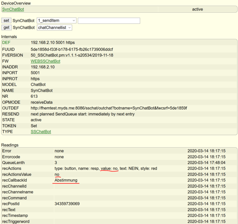Open the chatChannellist dropdown
The width and height of the screenshot is (238, 224).
(x=54, y=28)
